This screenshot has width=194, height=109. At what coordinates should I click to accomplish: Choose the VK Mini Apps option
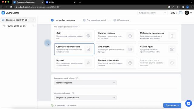pyautogui.click(x=158, y=49)
